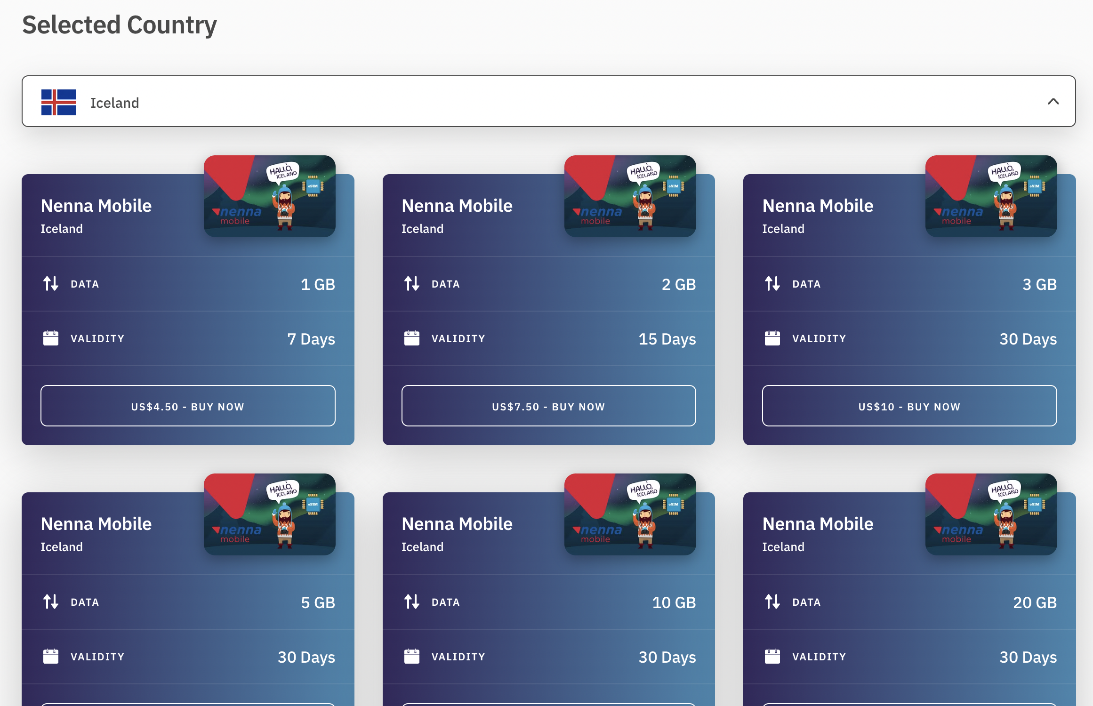Click 'Nenna Mobile' title on 2 GB card
1093x706 pixels.
coord(457,206)
